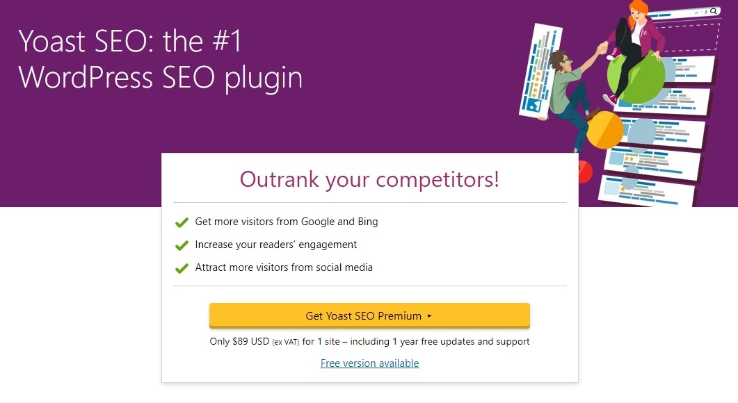Open the "Free version available" link

coord(369,363)
